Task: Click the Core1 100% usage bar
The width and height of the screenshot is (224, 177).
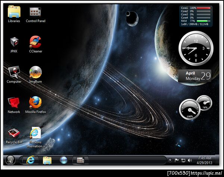Action: tap(203, 8)
